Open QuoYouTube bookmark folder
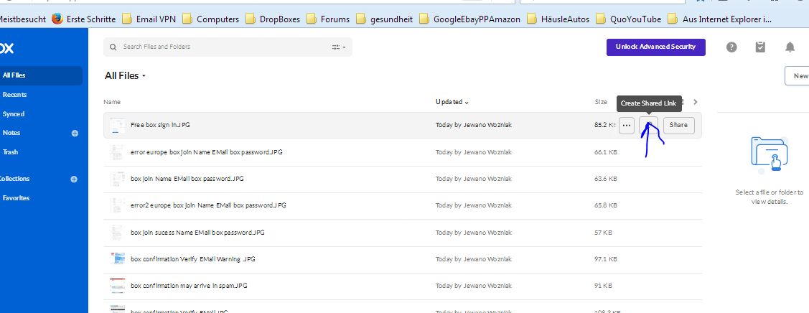Image resolution: width=809 pixels, height=313 pixels. (628, 19)
